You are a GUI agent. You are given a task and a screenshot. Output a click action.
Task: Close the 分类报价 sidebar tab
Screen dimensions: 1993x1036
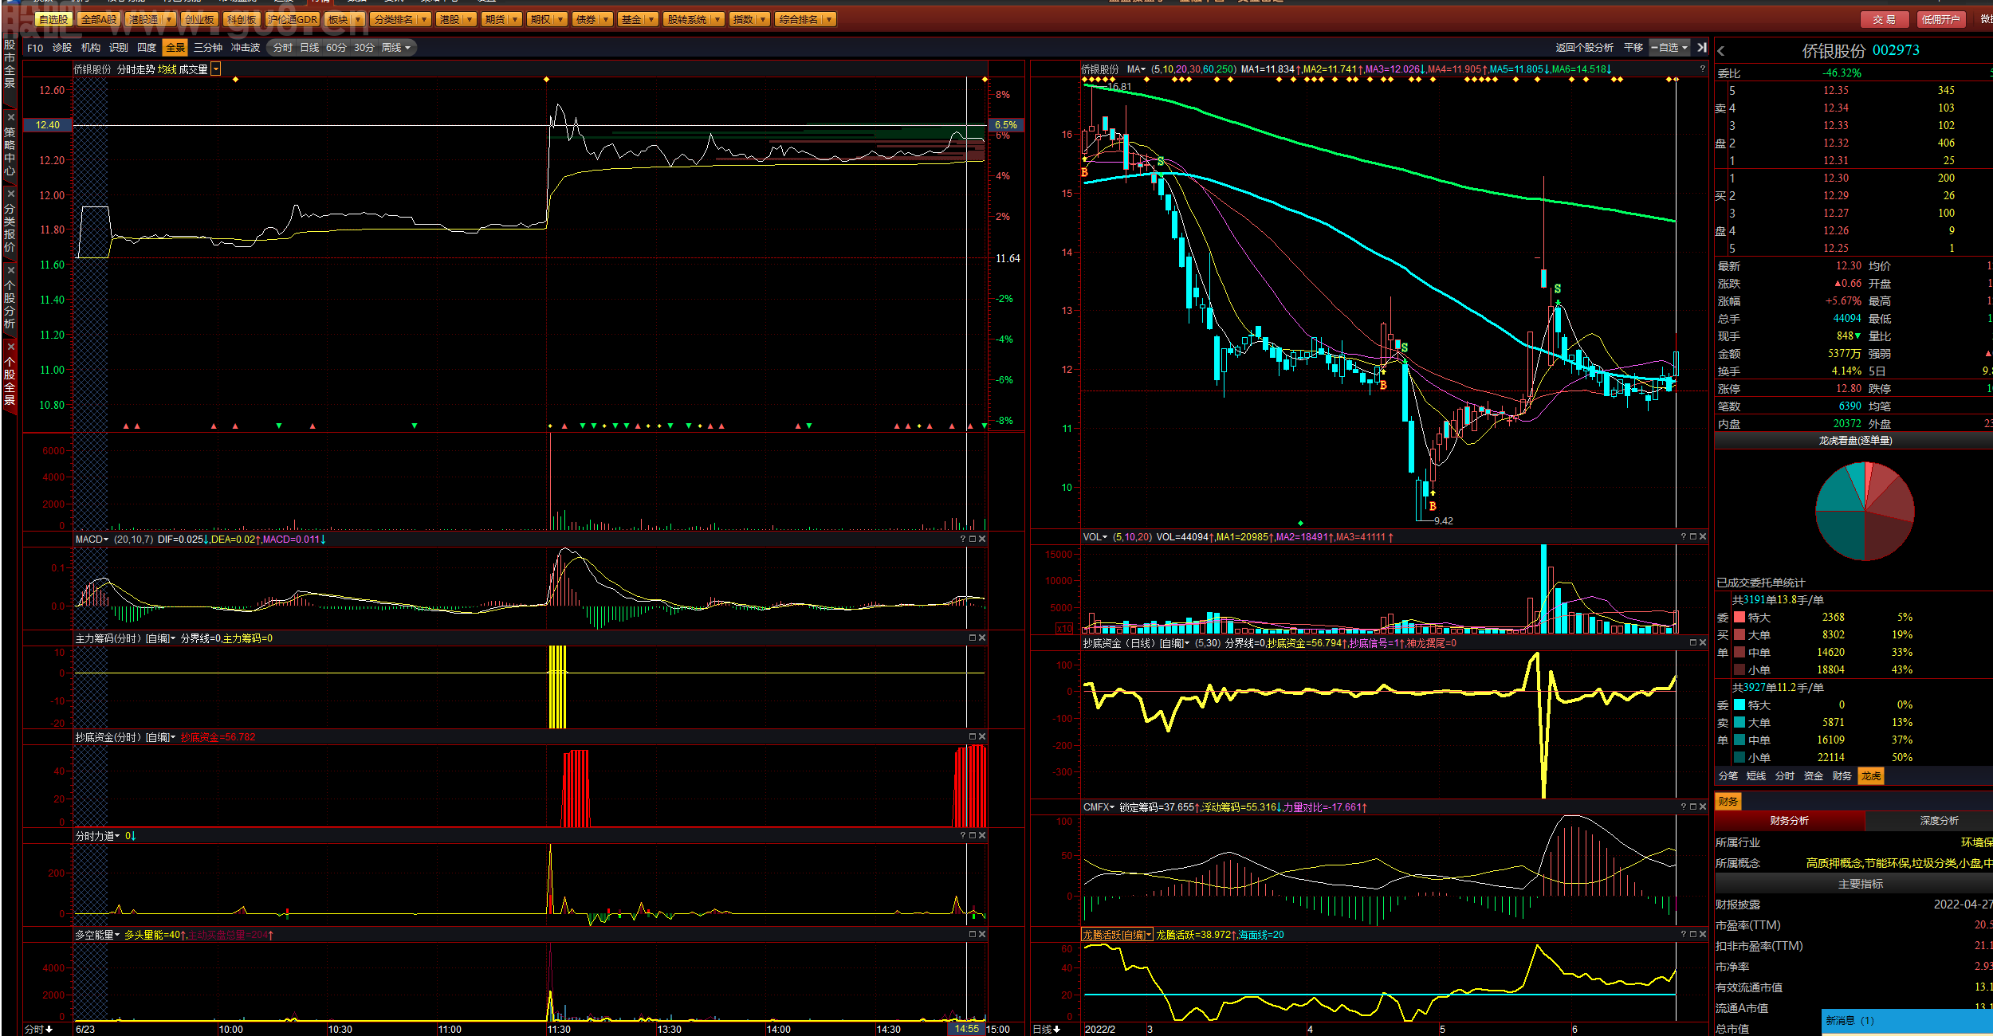click(x=10, y=194)
